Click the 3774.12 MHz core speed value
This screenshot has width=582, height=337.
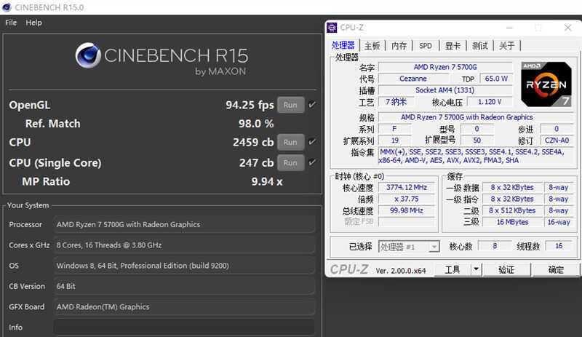[x=407, y=187]
